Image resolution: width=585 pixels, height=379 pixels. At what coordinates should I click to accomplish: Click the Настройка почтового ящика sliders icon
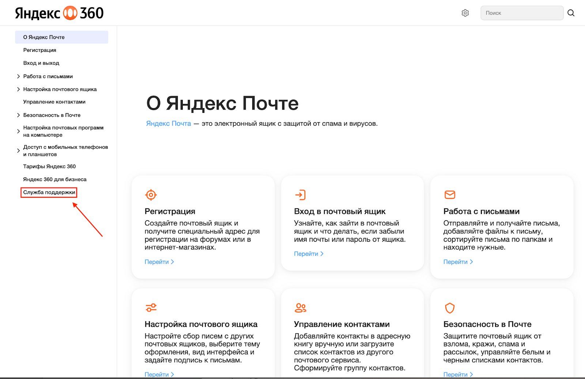coord(151,308)
